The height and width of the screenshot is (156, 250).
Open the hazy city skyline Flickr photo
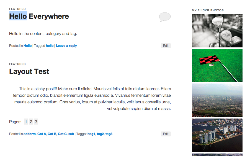pos(217,100)
